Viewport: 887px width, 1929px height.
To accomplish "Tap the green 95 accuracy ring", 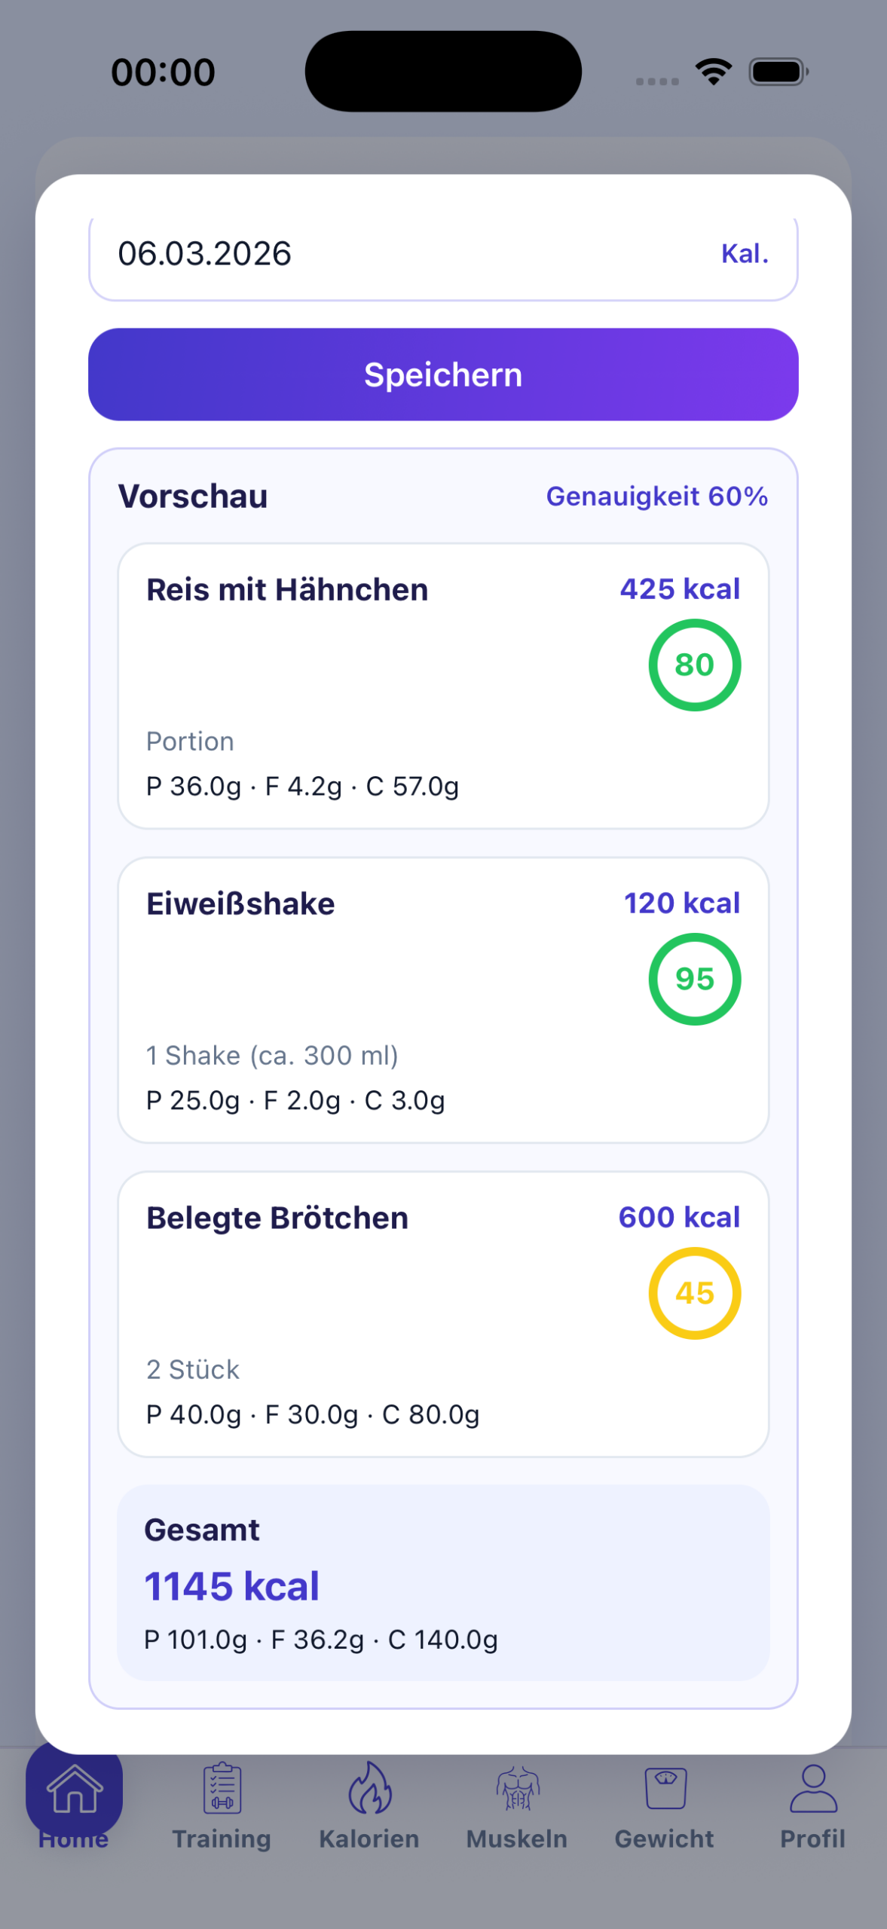I will 694,979.
